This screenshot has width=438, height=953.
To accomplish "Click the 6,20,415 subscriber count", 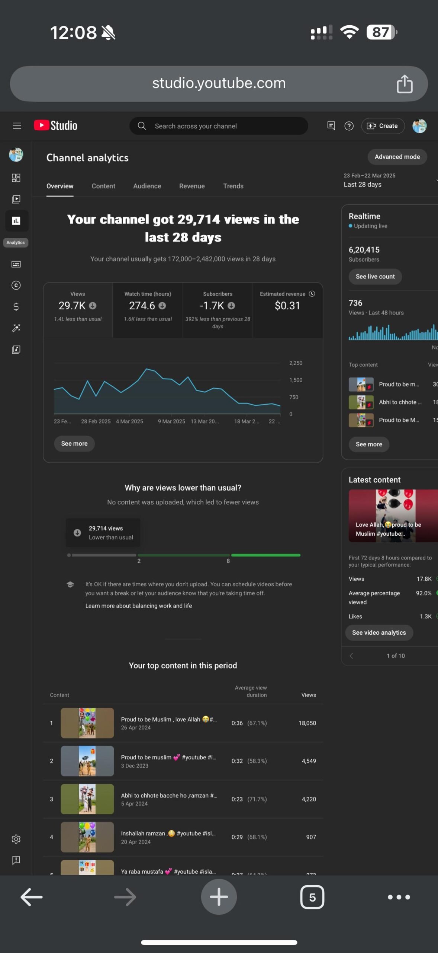I will click(364, 250).
